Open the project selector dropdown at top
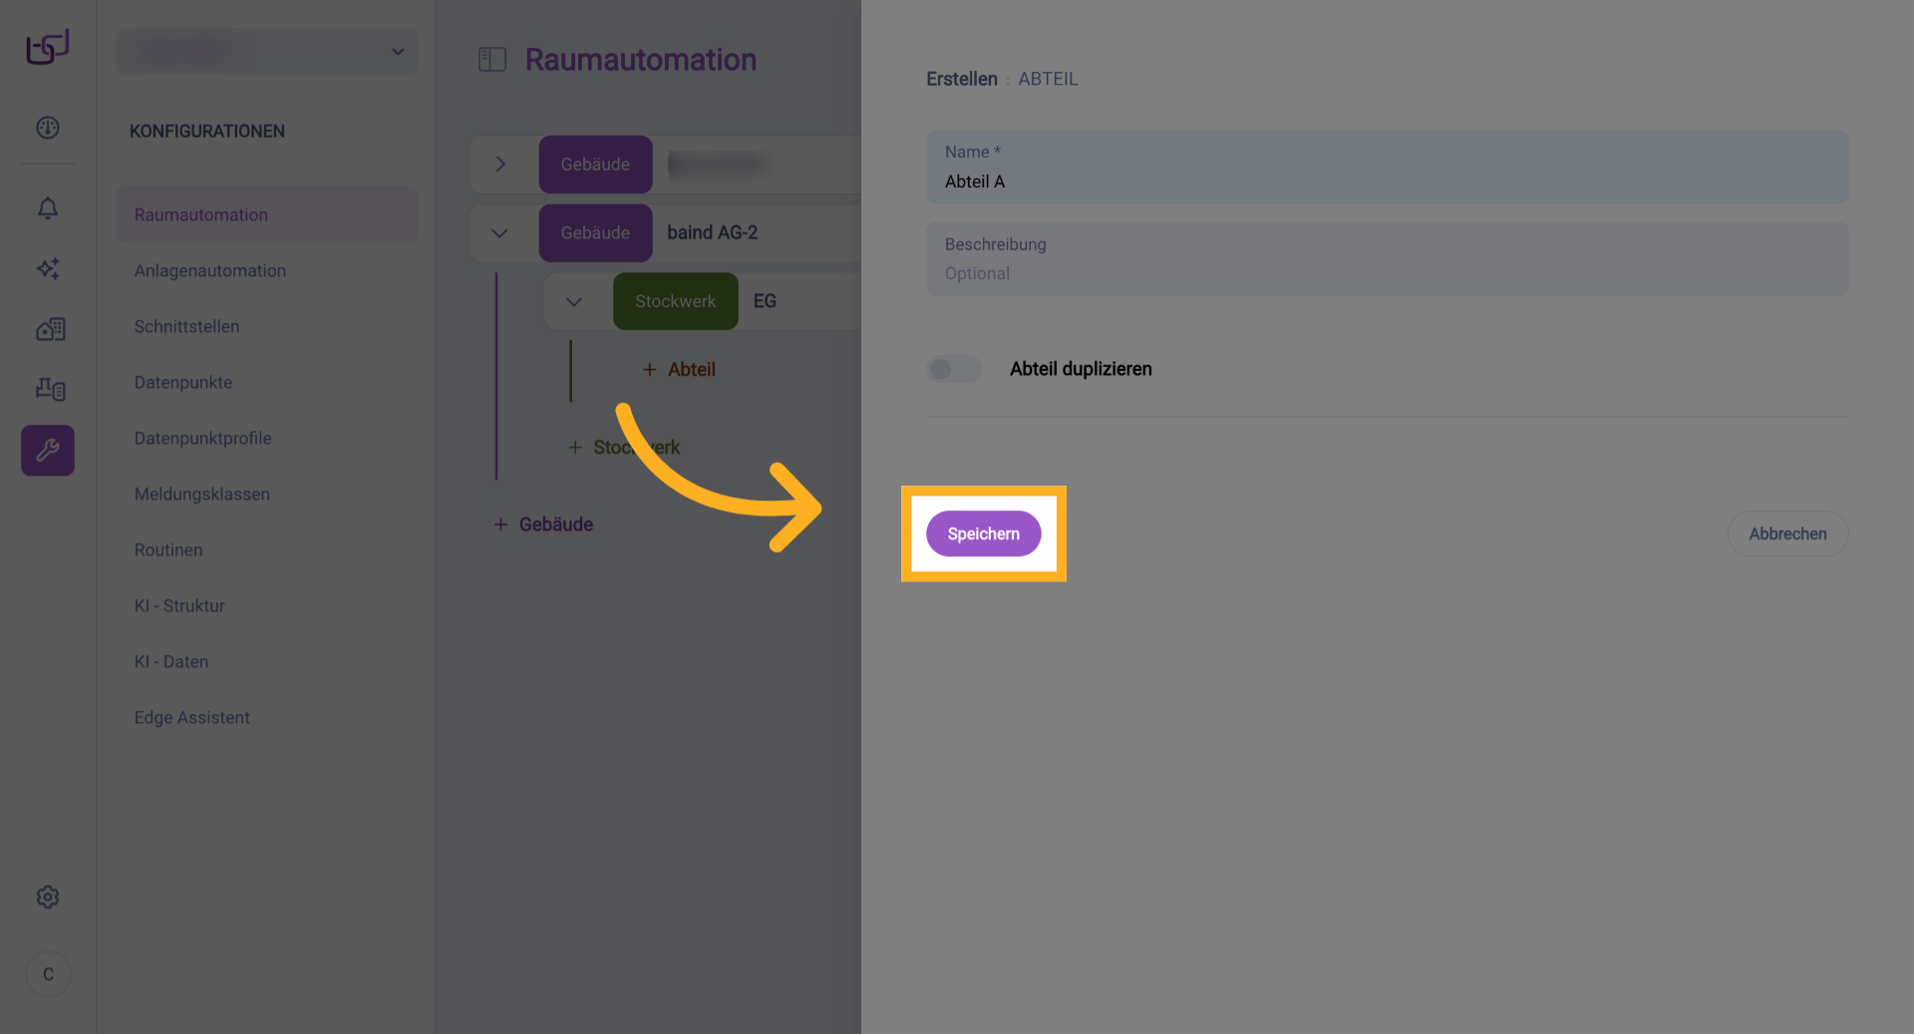Viewport: 1914px width, 1034px height. [x=267, y=52]
